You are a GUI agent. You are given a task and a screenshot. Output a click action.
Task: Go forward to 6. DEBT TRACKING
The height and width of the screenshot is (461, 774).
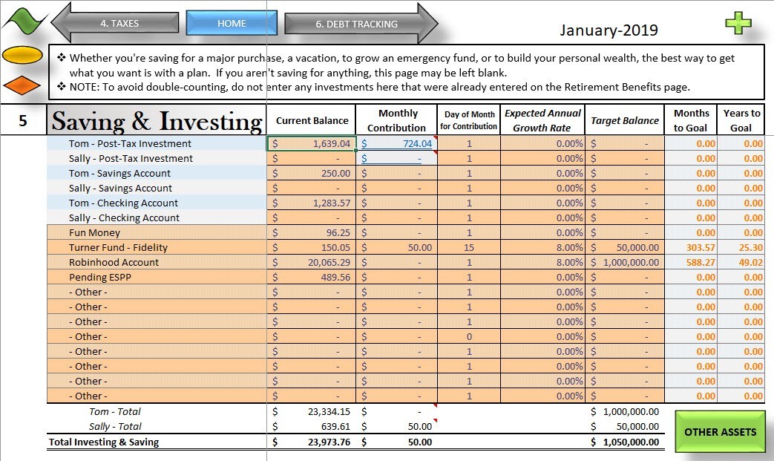[361, 24]
